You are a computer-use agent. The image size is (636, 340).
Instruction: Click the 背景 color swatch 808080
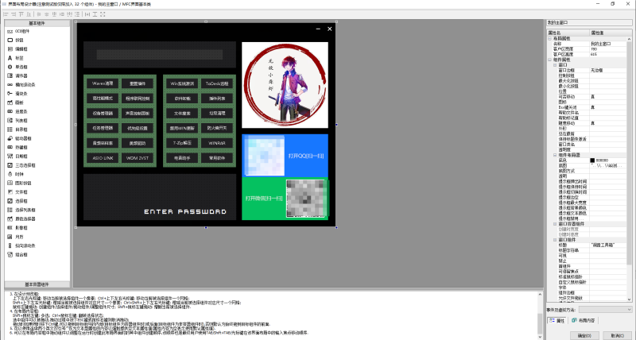(x=592, y=160)
